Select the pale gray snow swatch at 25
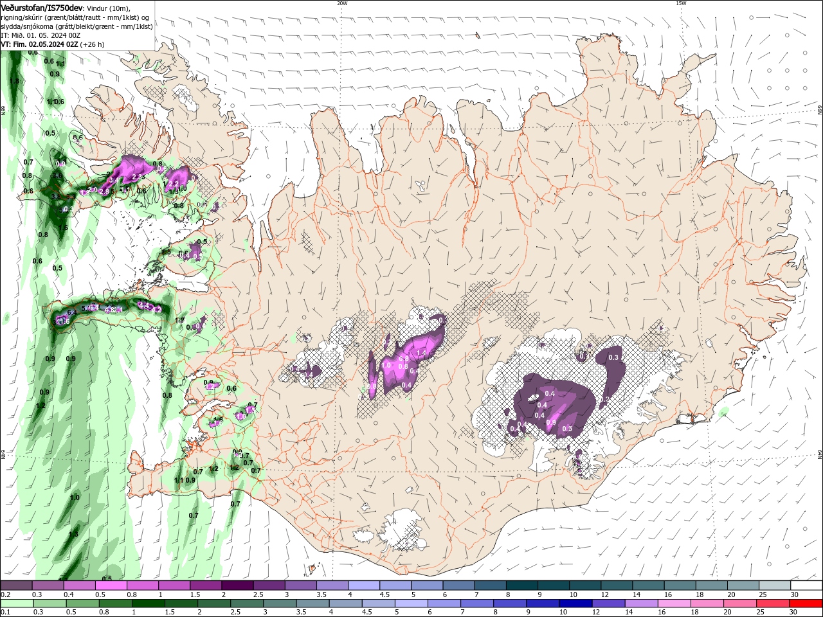This screenshot has width=823, height=617. 773,586
